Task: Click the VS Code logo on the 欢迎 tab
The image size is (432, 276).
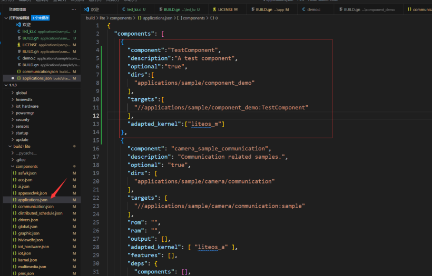Action: click(86, 9)
